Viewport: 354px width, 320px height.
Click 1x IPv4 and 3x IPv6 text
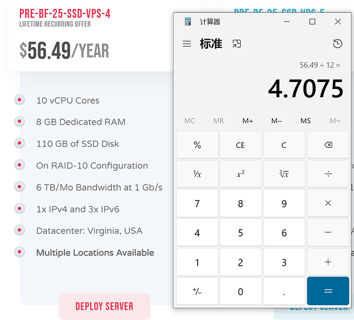point(77,209)
